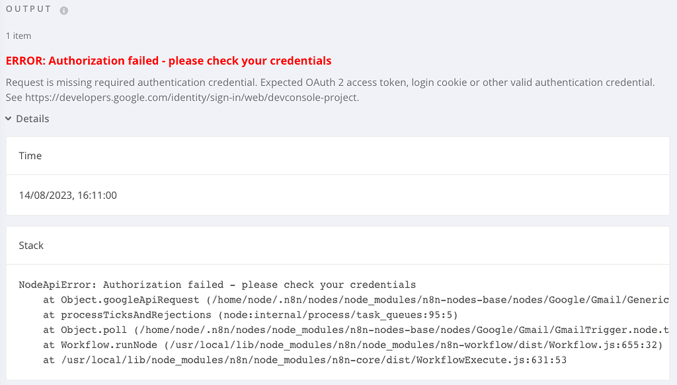677x385 pixels.
Task: Expand the Details disclosure chevron
Action: [8, 119]
